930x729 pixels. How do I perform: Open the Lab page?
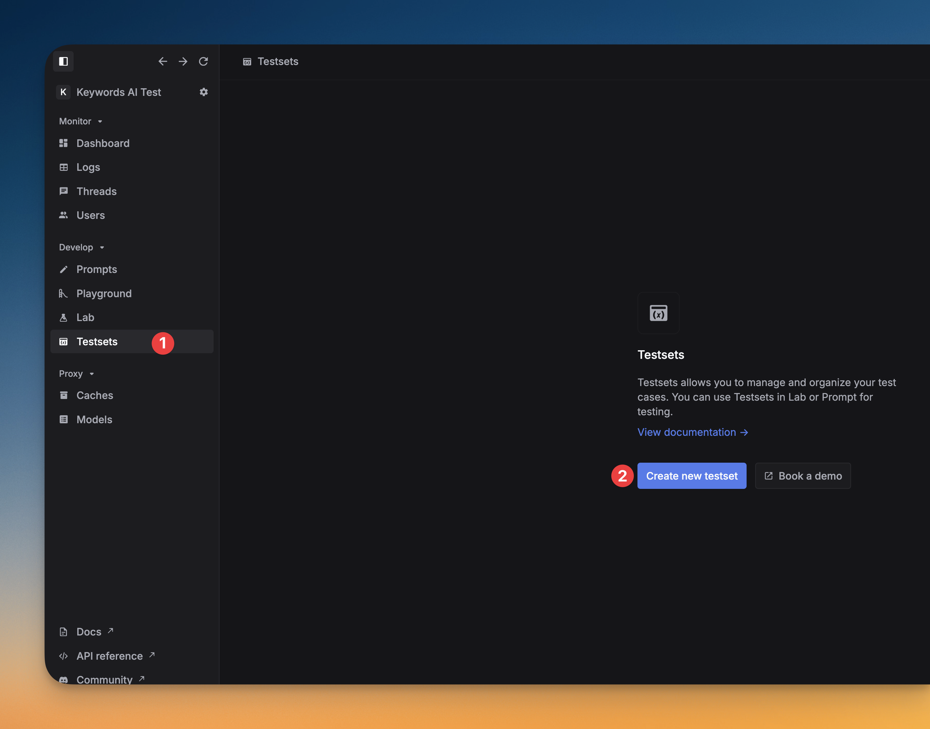(x=132, y=317)
